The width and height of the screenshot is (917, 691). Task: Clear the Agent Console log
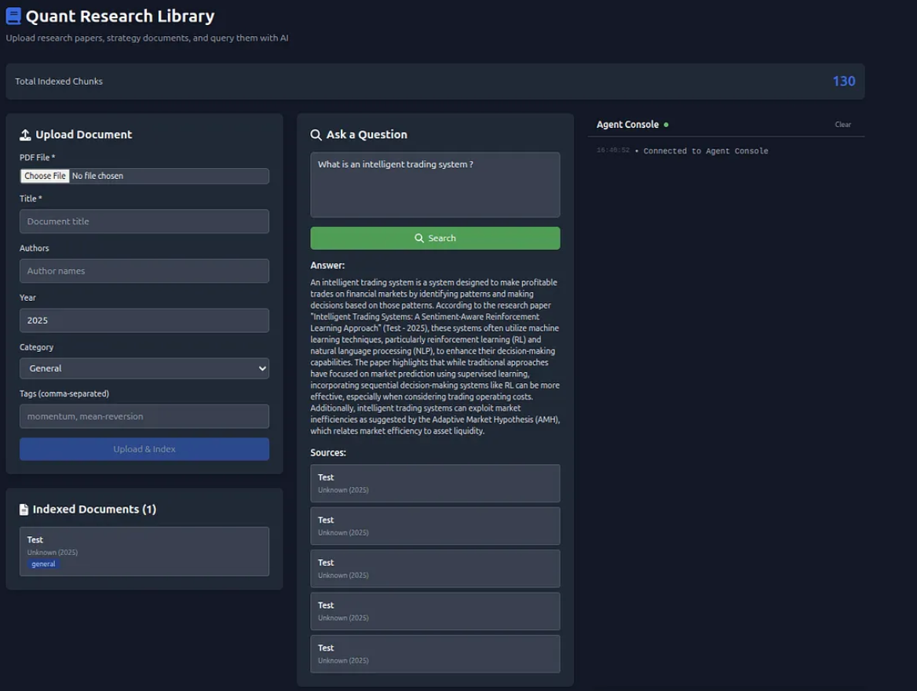pos(842,125)
